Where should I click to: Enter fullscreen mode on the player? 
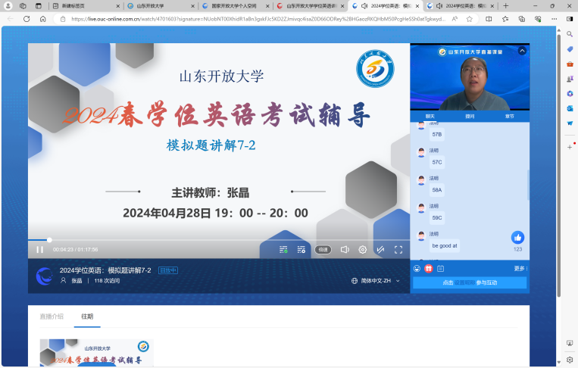398,249
